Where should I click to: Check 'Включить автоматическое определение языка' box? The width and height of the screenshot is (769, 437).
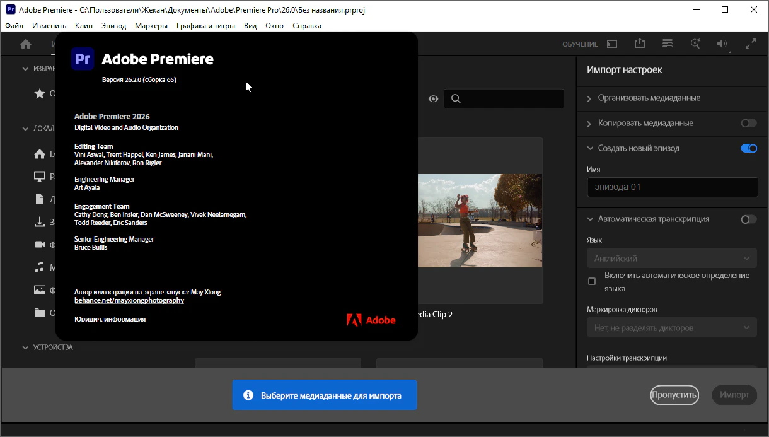click(592, 281)
